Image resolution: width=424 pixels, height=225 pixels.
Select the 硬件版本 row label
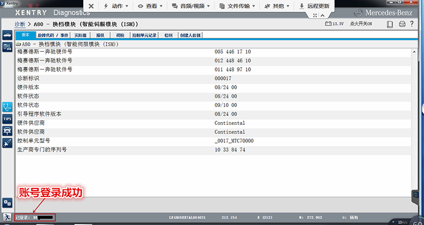(x=28, y=87)
